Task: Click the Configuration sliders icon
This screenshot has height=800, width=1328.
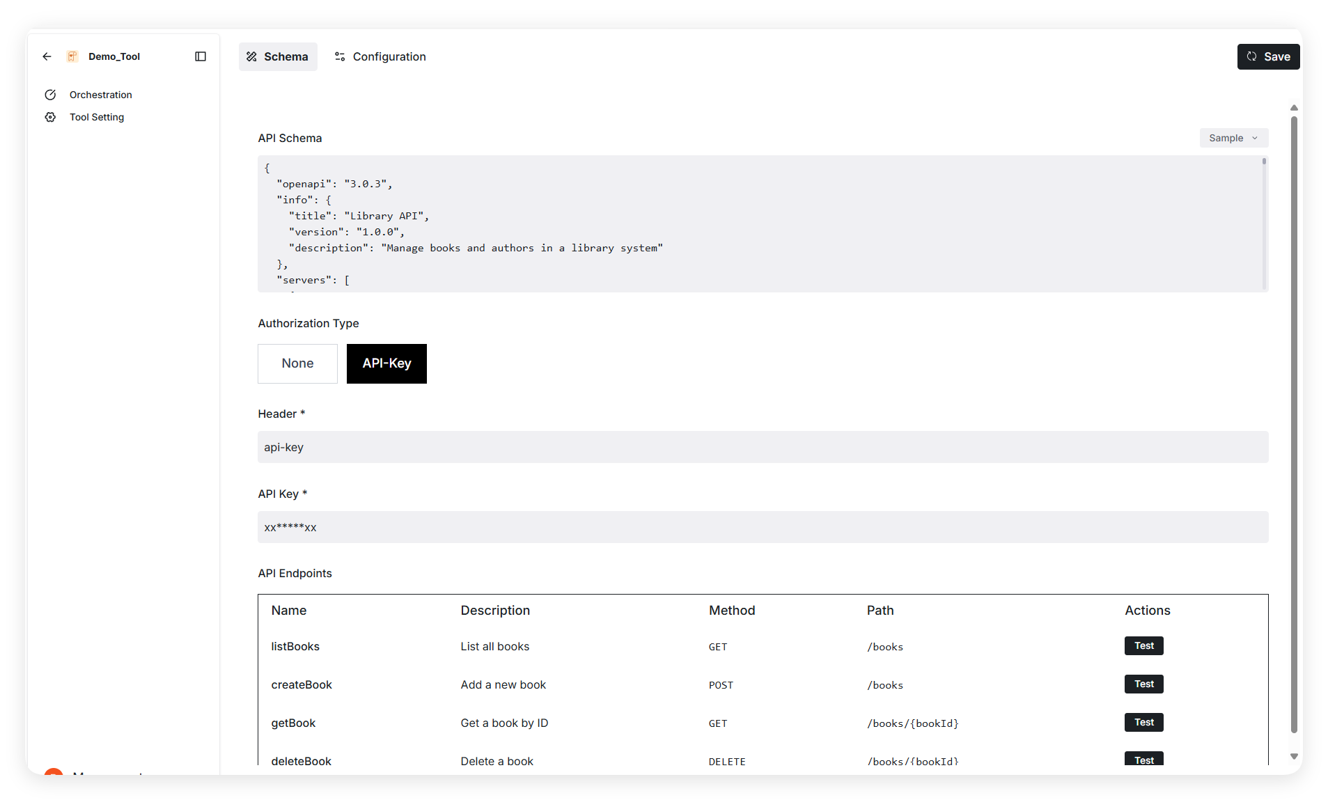Action: pyautogui.click(x=340, y=56)
